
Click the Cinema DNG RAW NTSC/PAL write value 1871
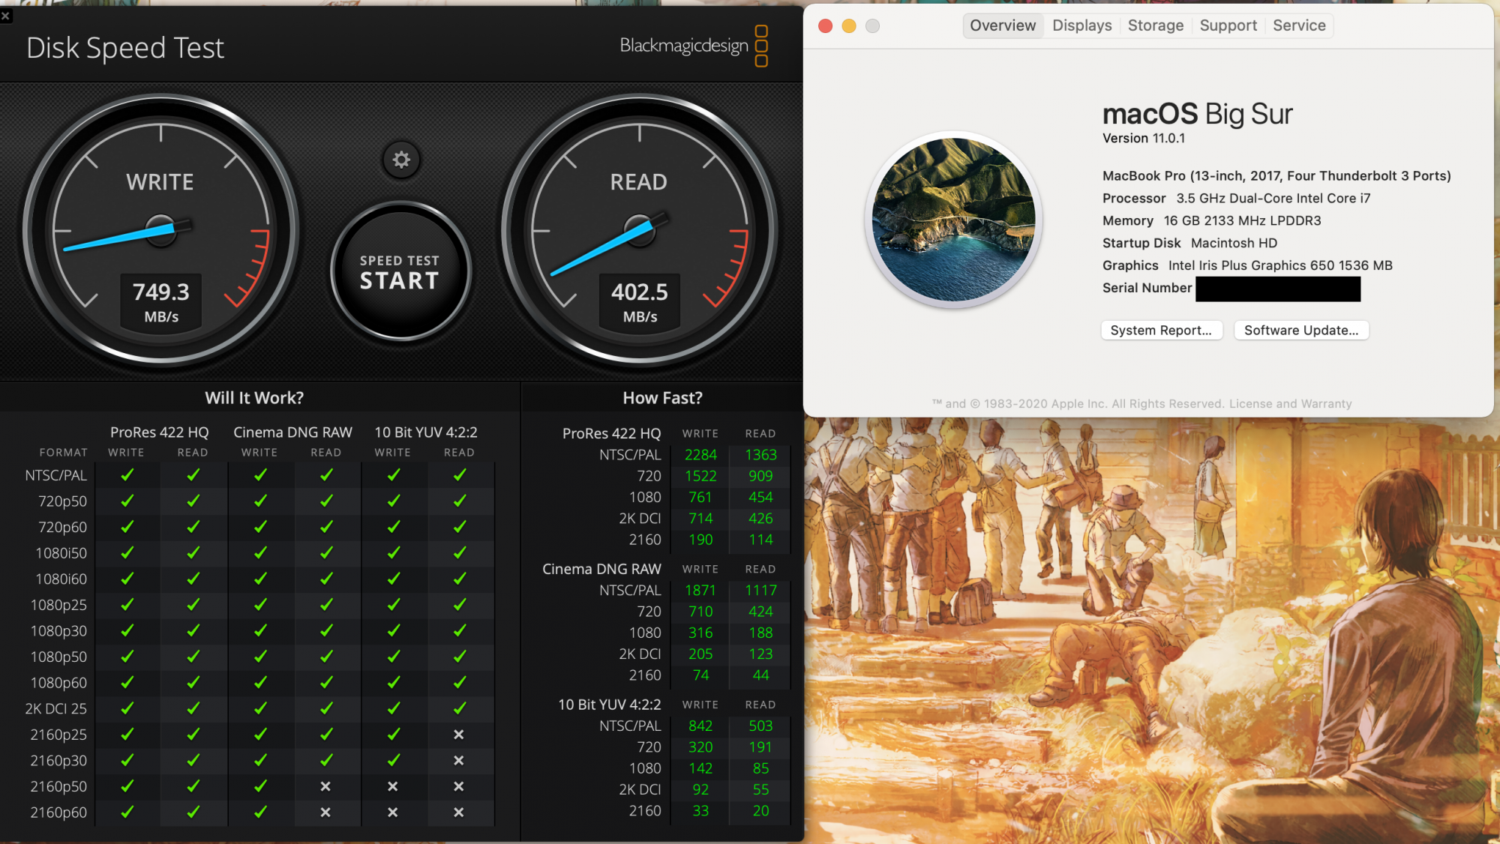[x=700, y=591]
